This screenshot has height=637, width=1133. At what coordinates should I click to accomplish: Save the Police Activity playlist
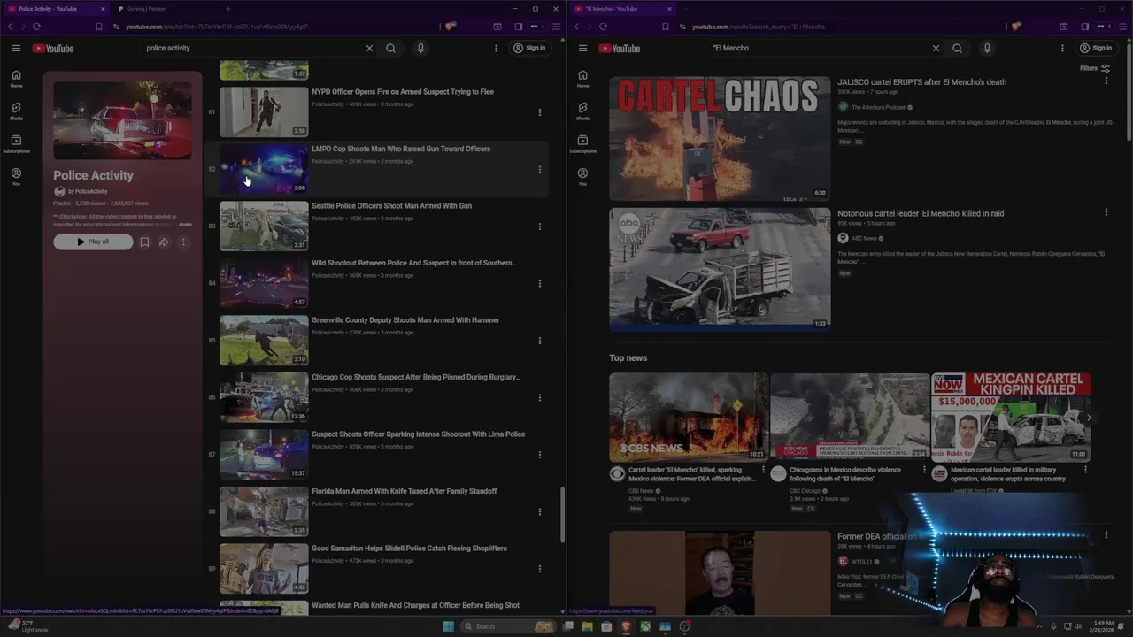144,242
